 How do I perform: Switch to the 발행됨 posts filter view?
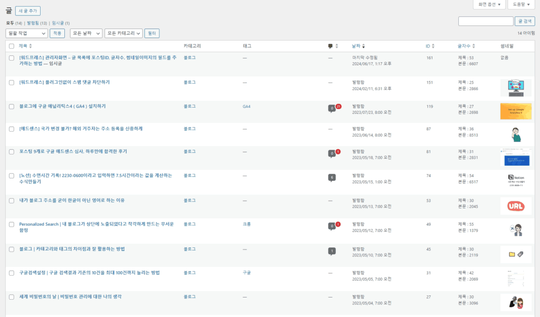pyautogui.click(x=36, y=23)
